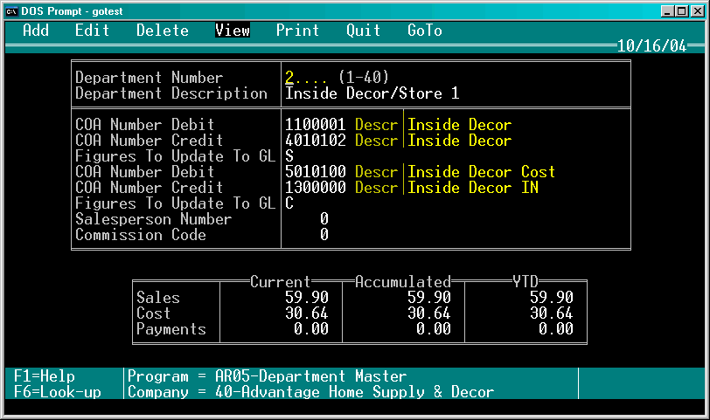Click the Department Number field value 2

[x=289, y=78]
